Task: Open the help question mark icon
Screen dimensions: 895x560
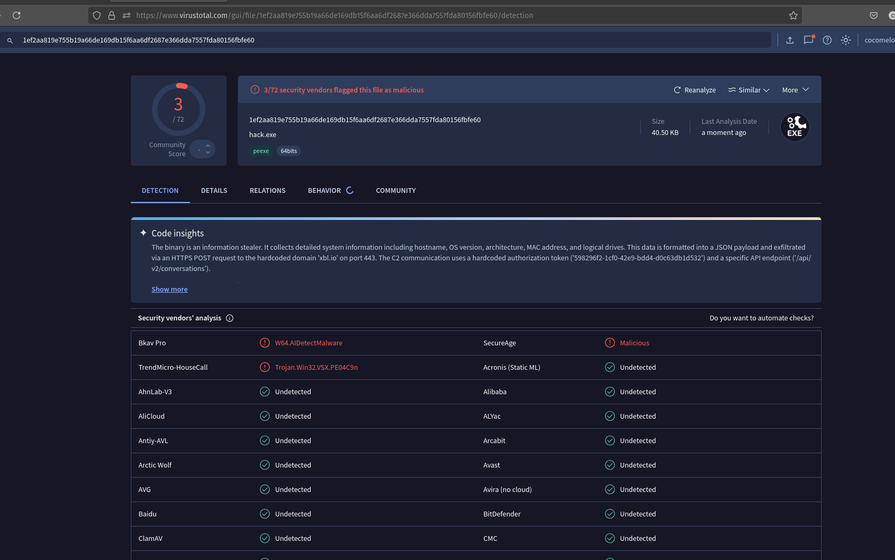Action: pos(827,40)
